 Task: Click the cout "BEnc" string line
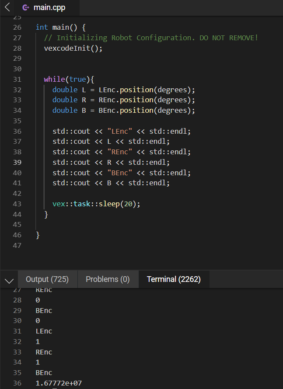122,173
